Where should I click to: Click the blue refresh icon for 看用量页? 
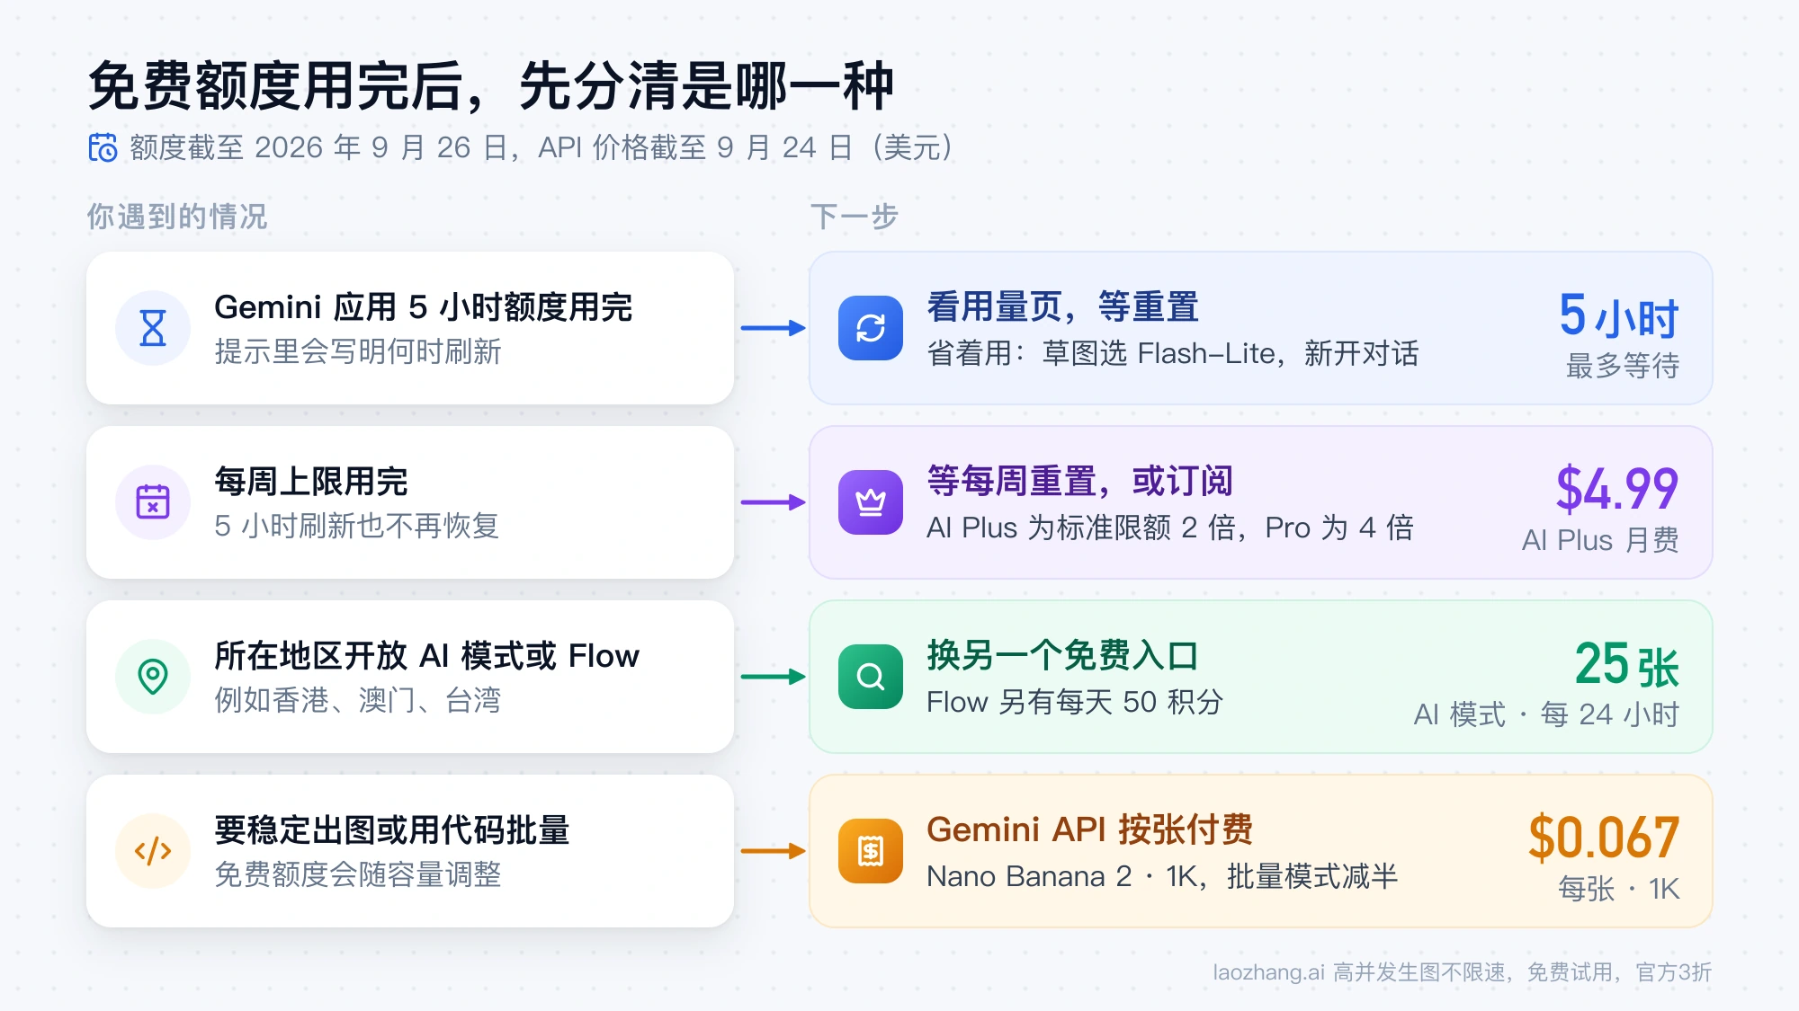871,328
